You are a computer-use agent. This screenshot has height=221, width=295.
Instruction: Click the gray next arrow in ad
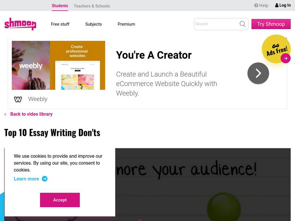(x=258, y=73)
